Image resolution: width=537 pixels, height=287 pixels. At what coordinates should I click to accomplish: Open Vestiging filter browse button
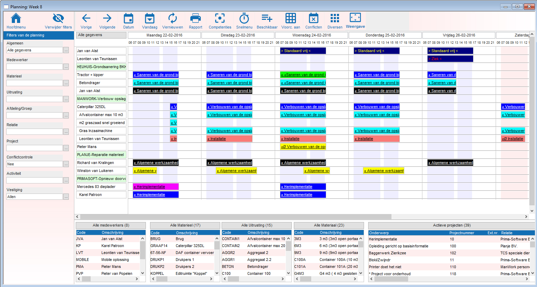pyautogui.click(x=66, y=197)
